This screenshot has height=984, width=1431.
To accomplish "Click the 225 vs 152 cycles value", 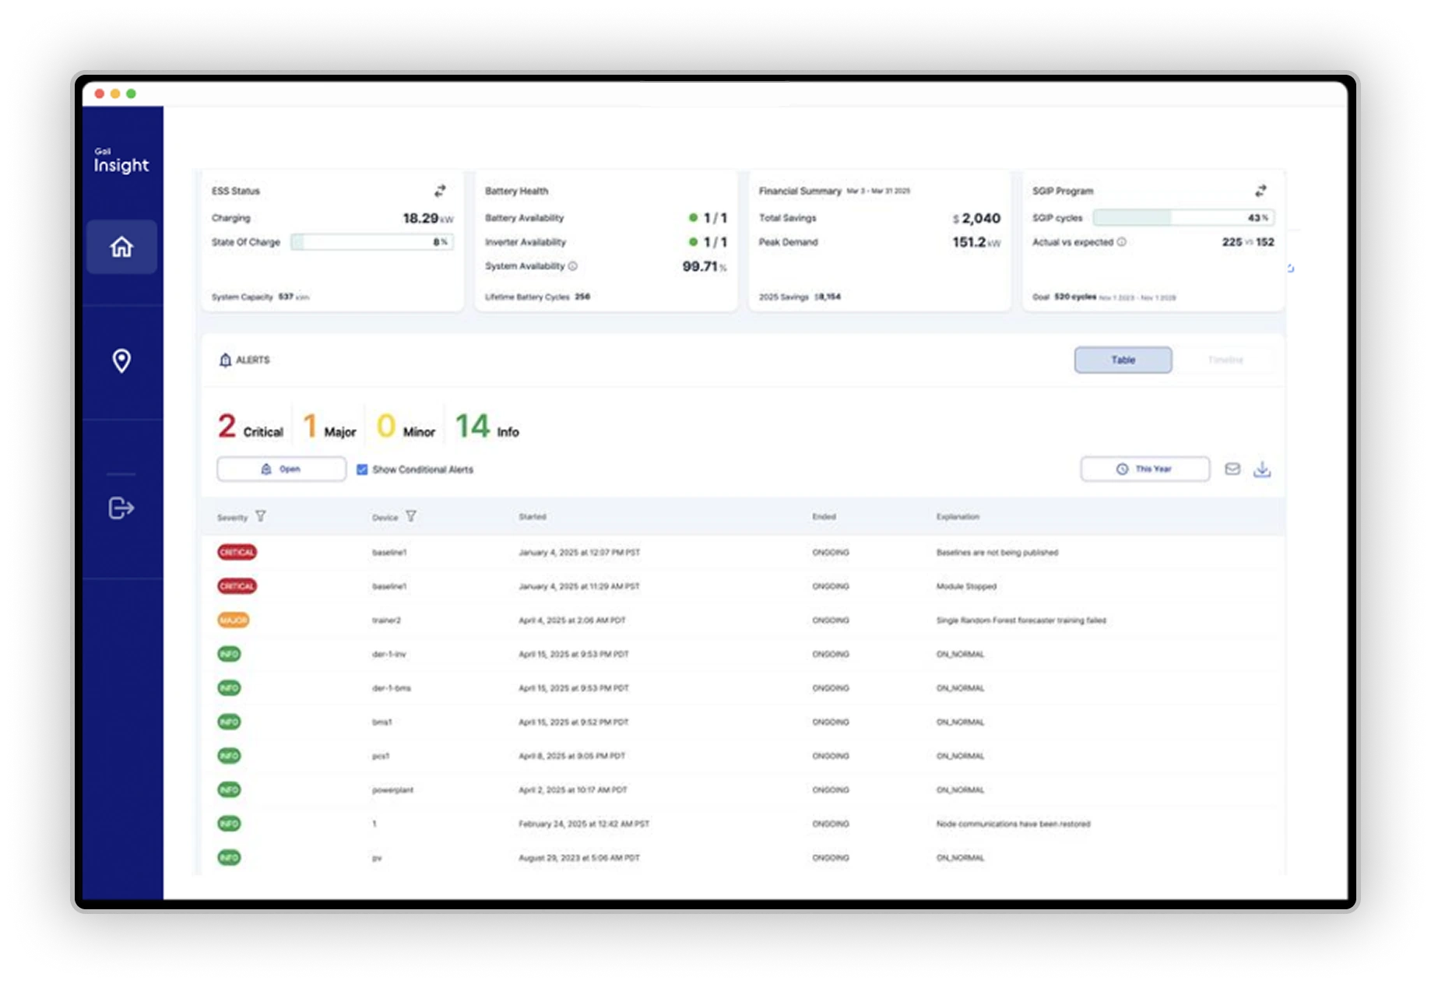I will click(1248, 242).
